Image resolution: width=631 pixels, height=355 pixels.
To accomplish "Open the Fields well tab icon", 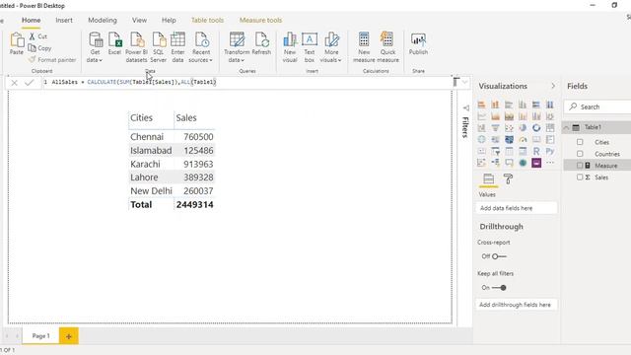I will coord(489,178).
